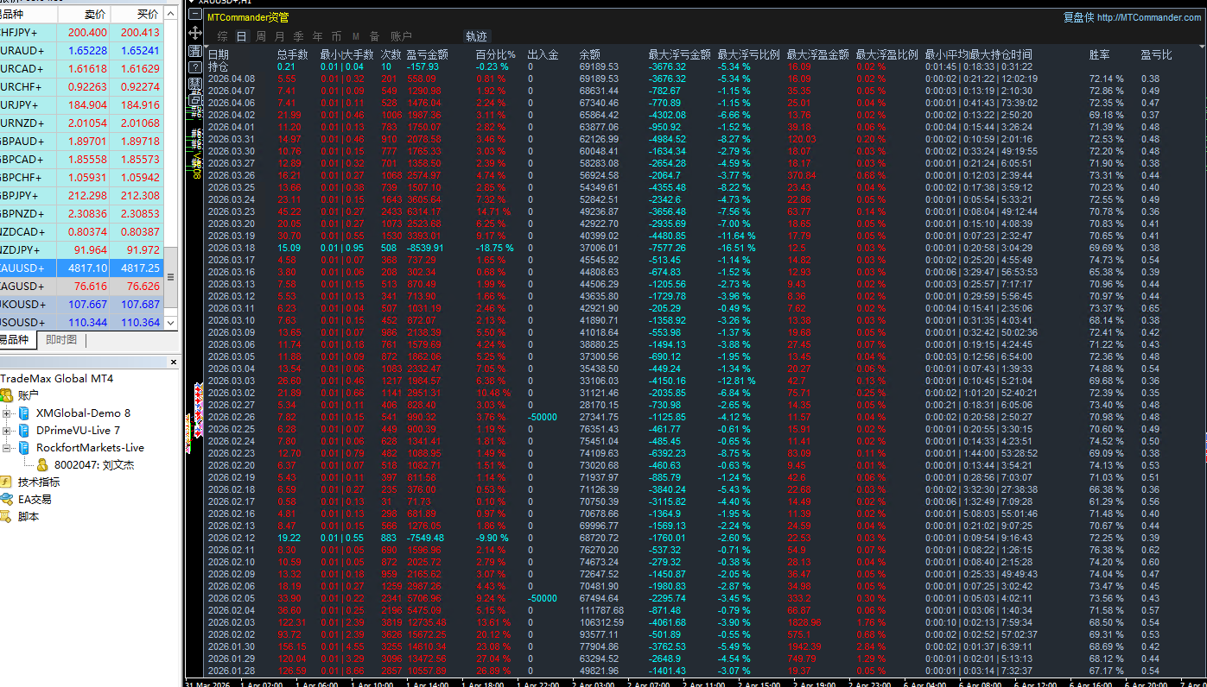This screenshot has height=687, width=1207.
Task: Toggle the 日 daily period view
Action: coord(241,36)
